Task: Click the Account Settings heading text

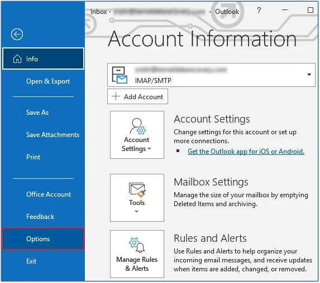Action: tap(212, 119)
